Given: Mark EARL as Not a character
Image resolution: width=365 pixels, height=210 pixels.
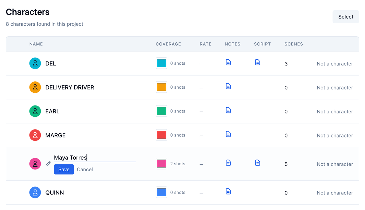Looking at the screenshot, I should [335, 112].
